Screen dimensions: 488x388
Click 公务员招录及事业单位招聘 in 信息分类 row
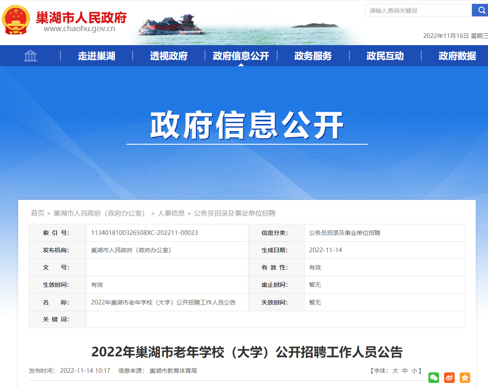point(344,233)
